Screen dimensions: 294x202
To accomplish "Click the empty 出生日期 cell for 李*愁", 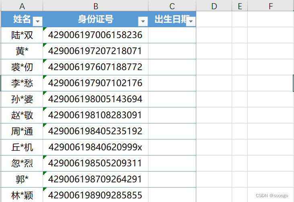I will point(172,83).
